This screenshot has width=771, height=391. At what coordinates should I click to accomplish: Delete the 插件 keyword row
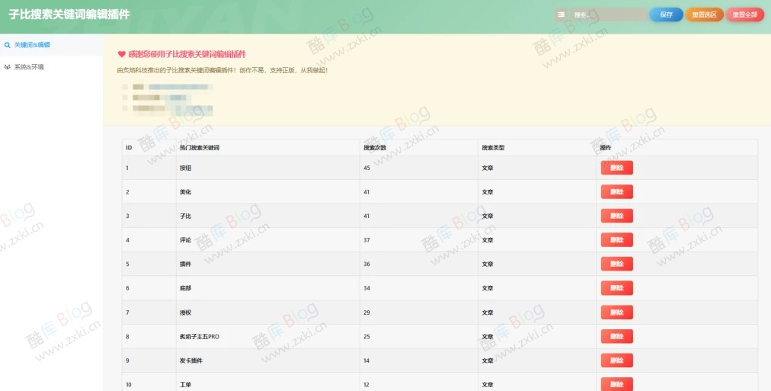(x=616, y=264)
